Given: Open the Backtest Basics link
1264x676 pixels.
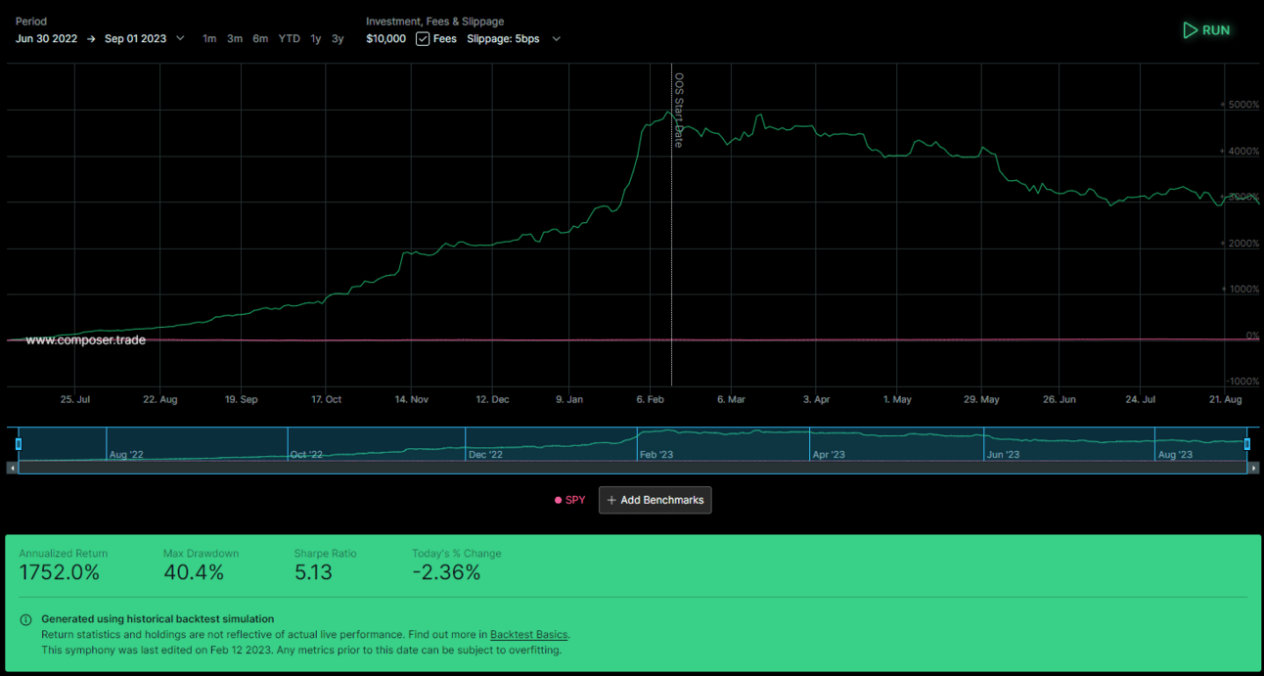Looking at the screenshot, I should tap(529, 635).
